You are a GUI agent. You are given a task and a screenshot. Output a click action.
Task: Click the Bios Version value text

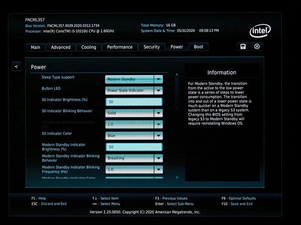click(x=73, y=26)
